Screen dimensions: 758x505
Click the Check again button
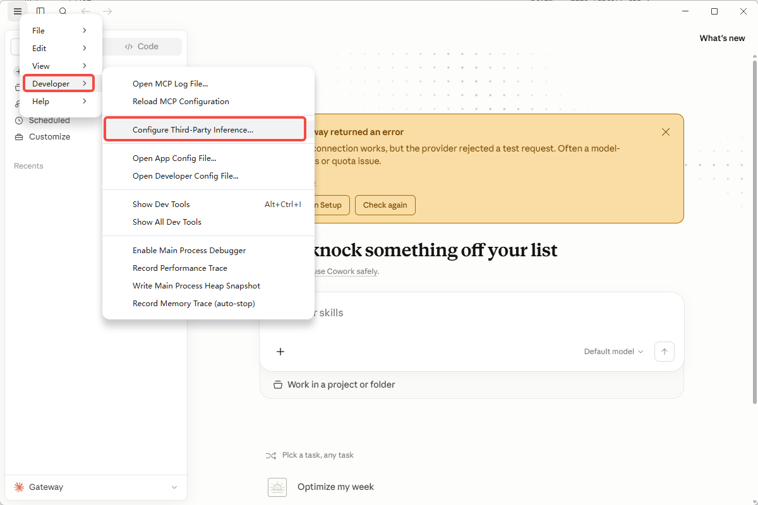tap(385, 205)
